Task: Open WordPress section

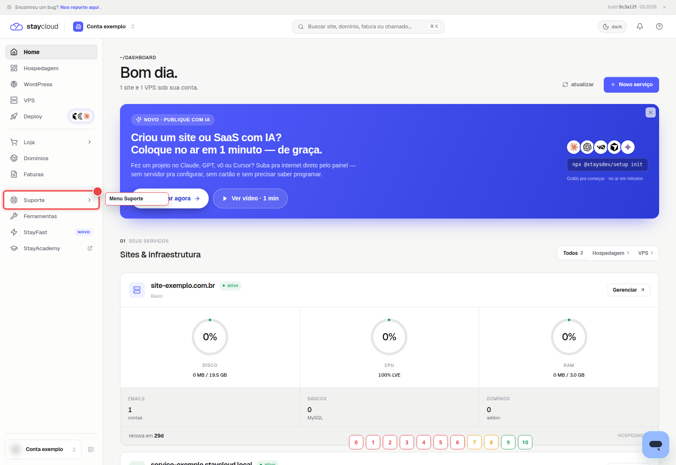Action: (x=51, y=84)
